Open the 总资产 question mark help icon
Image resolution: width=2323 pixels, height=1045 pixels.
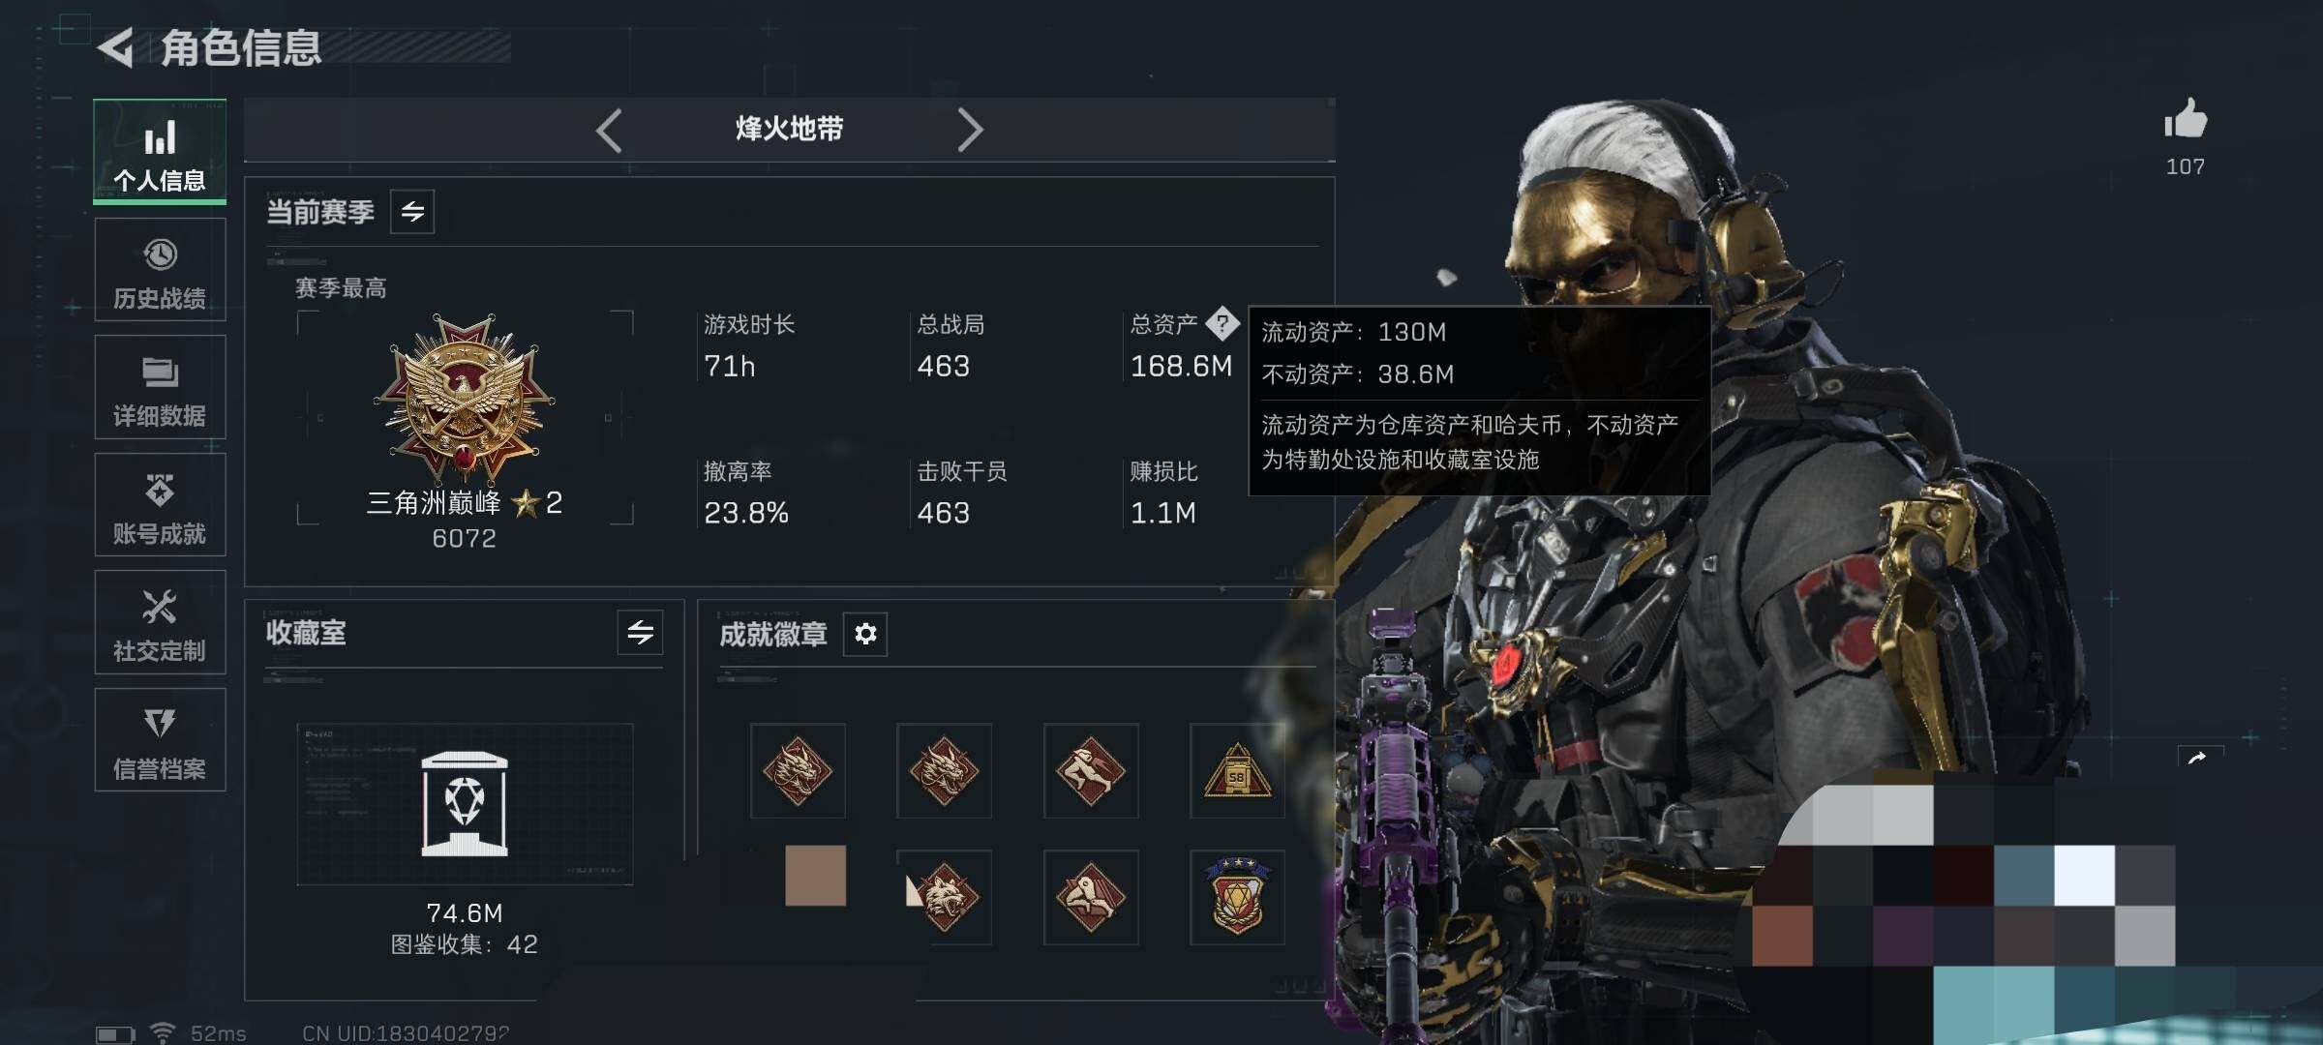tap(1222, 323)
